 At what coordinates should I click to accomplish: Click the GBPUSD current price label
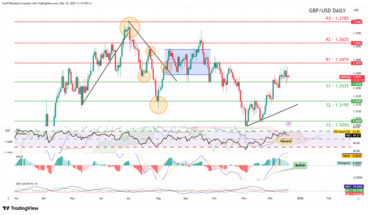point(345,77)
